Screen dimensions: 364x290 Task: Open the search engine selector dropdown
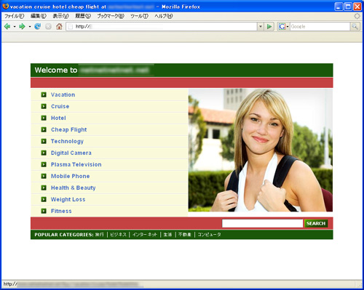[x=288, y=26]
